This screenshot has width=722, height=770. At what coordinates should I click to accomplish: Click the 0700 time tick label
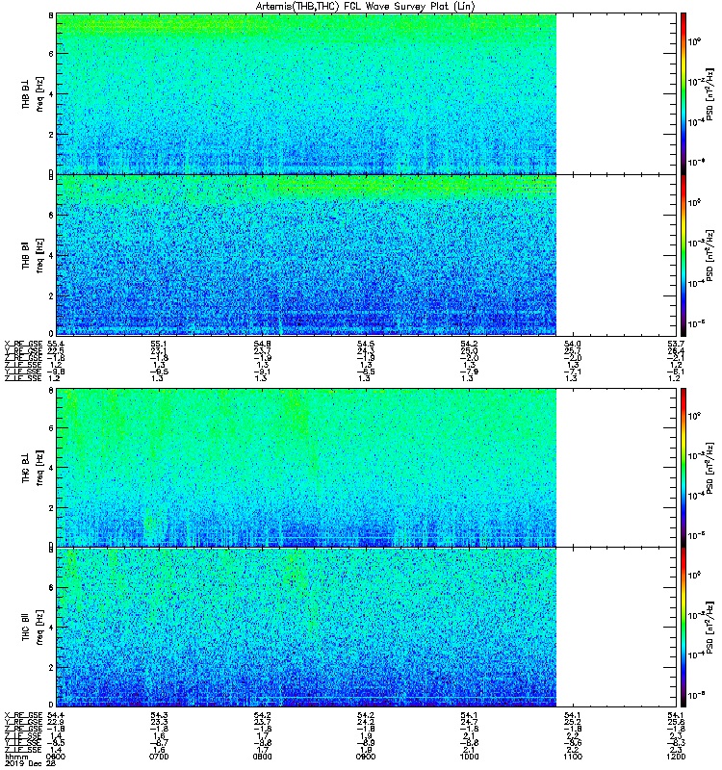(x=159, y=757)
